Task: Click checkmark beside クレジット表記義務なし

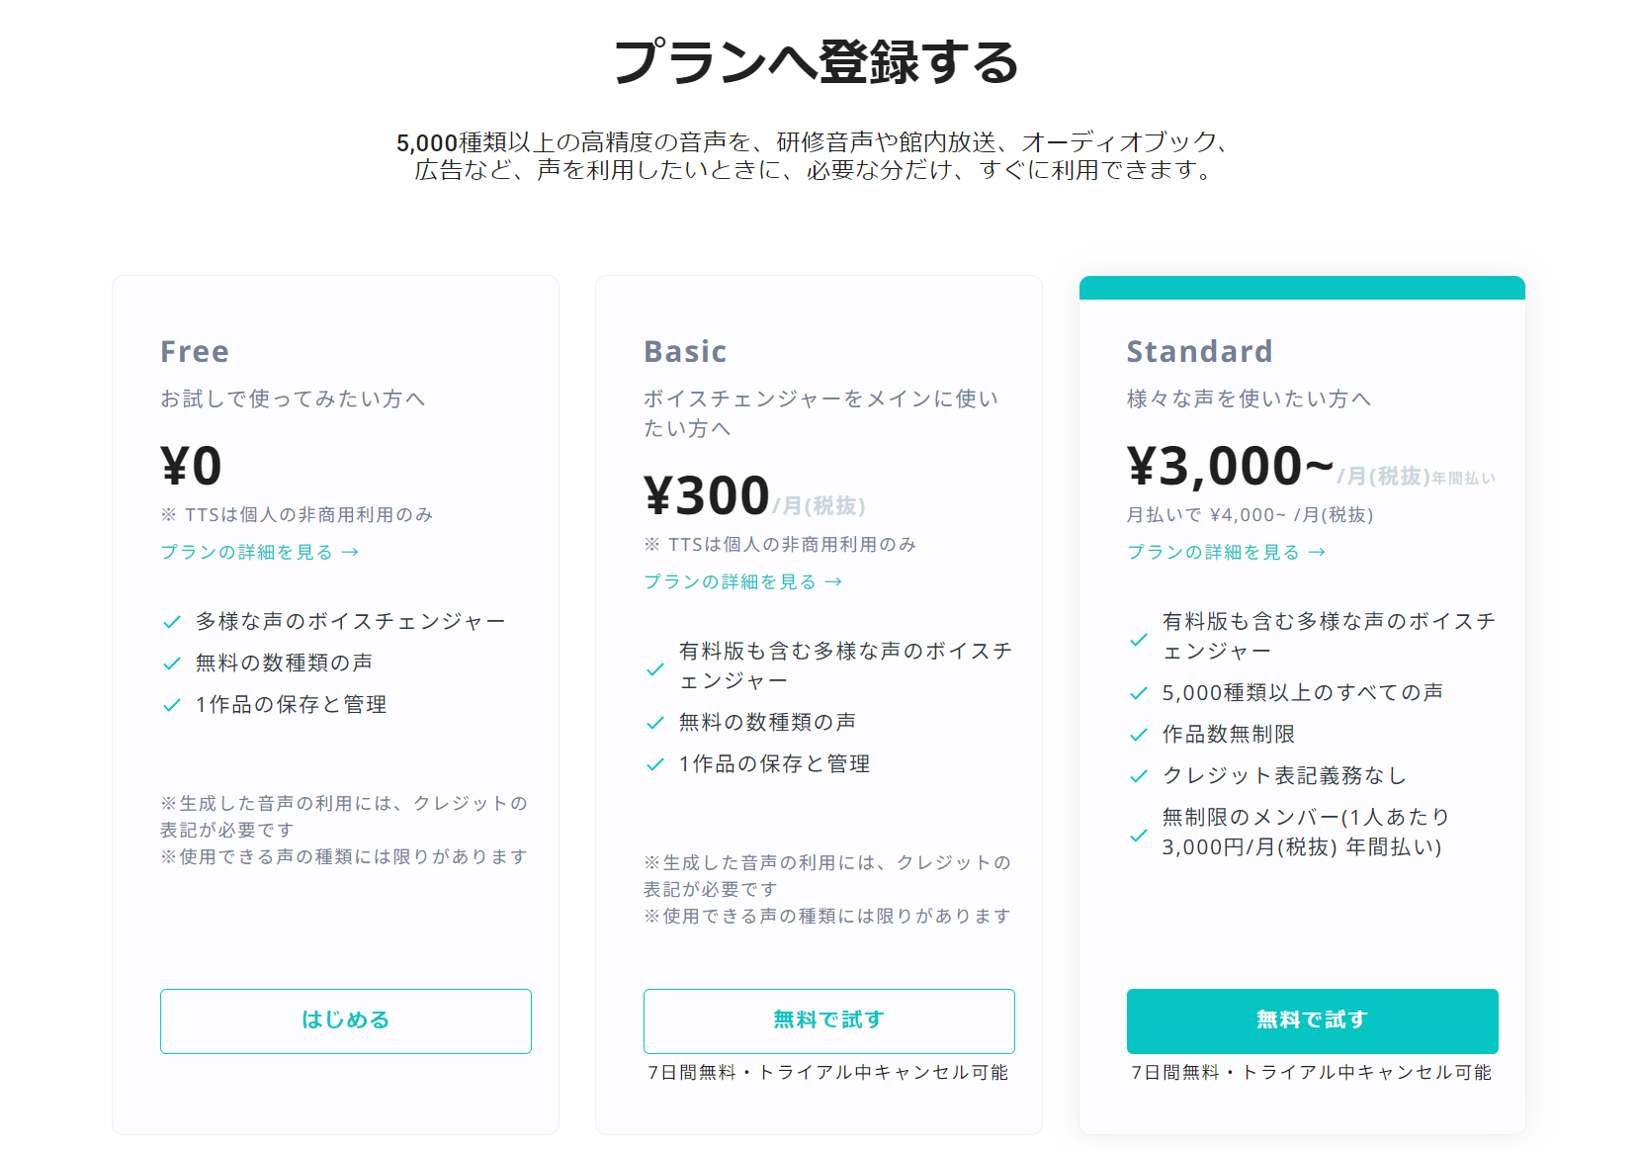Action: [1138, 776]
